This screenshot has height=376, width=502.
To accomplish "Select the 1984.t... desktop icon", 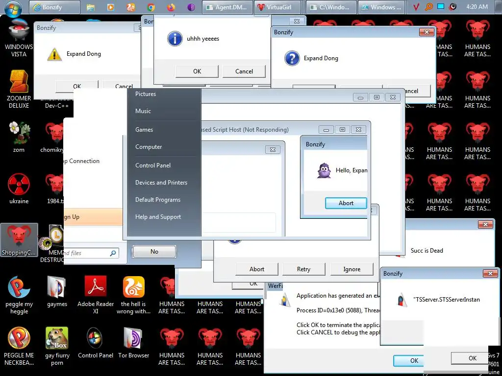I will [54, 188].
